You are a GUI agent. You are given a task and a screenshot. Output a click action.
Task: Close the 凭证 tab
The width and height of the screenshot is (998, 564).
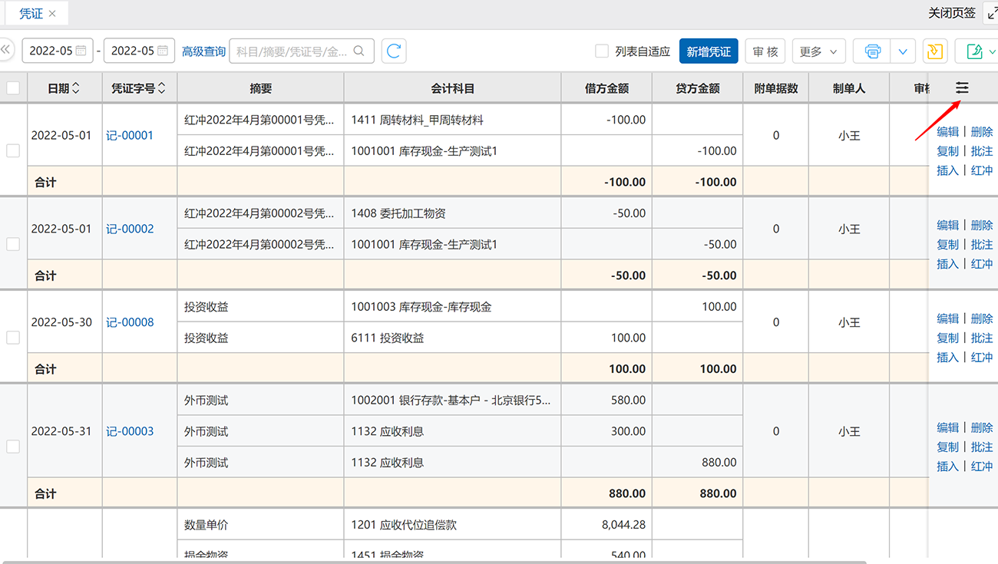[x=52, y=14]
